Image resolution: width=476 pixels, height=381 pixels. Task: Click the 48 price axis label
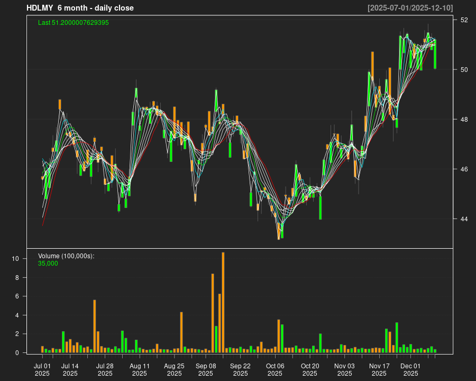(464, 120)
